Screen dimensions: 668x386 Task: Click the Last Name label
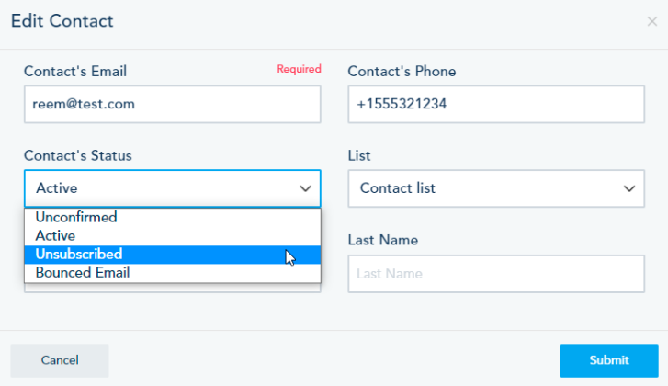click(383, 240)
